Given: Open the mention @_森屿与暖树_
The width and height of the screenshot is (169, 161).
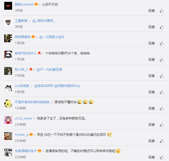Looking at the screenshot, I should tap(43, 21).
